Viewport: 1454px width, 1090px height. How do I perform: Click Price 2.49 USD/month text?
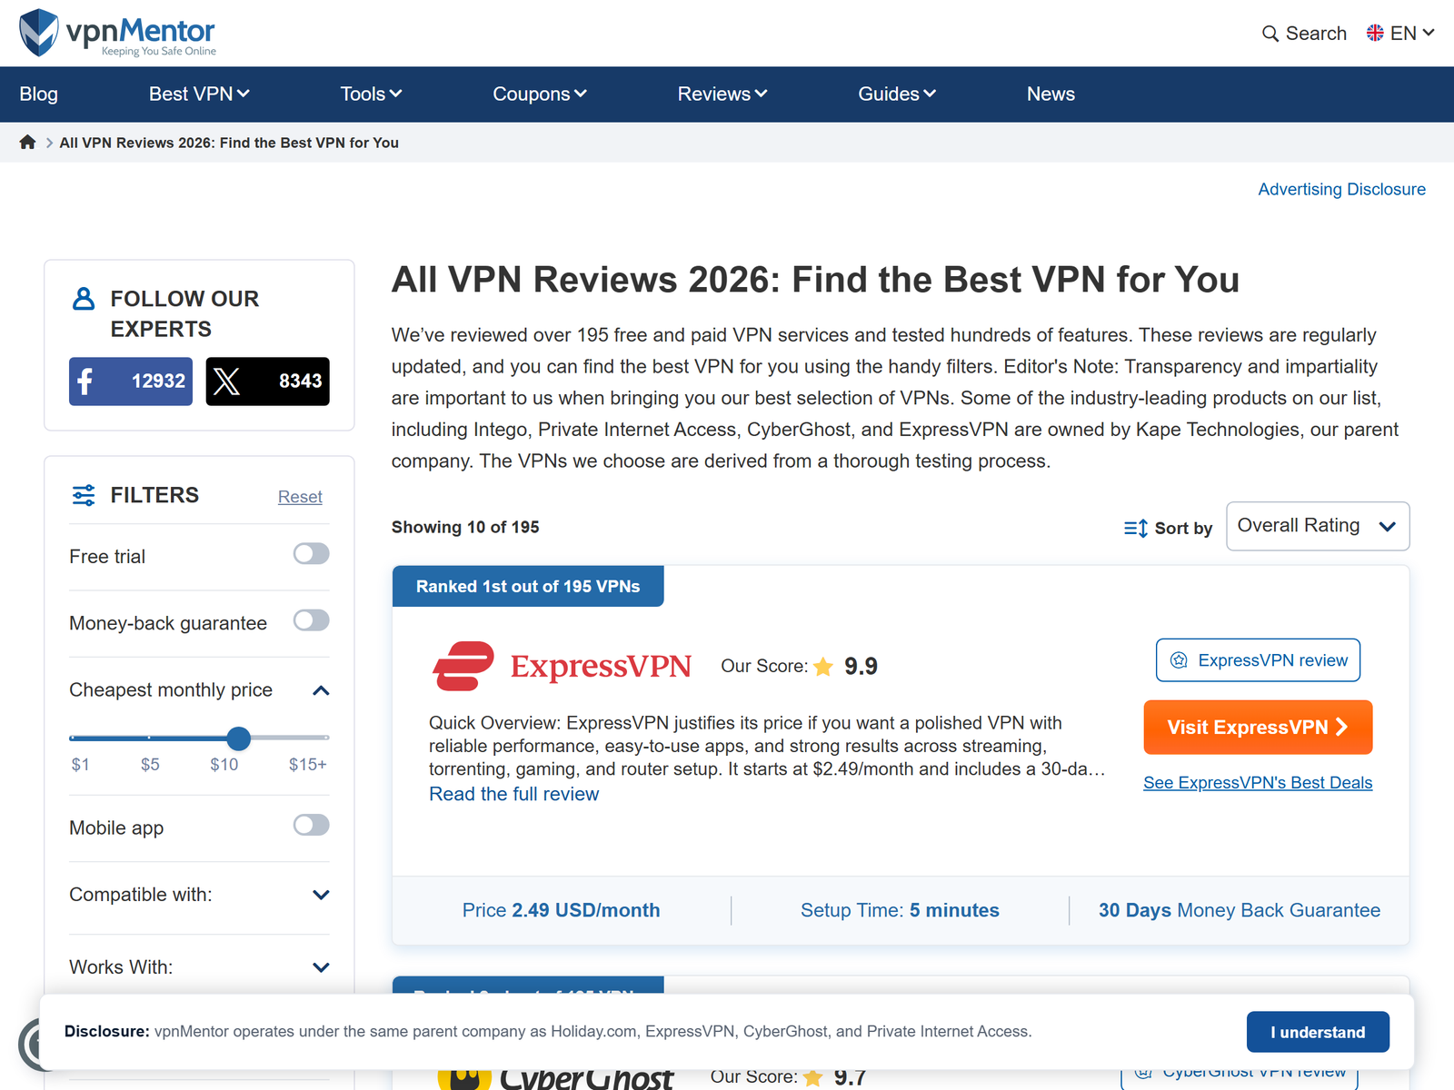(x=561, y=910)
